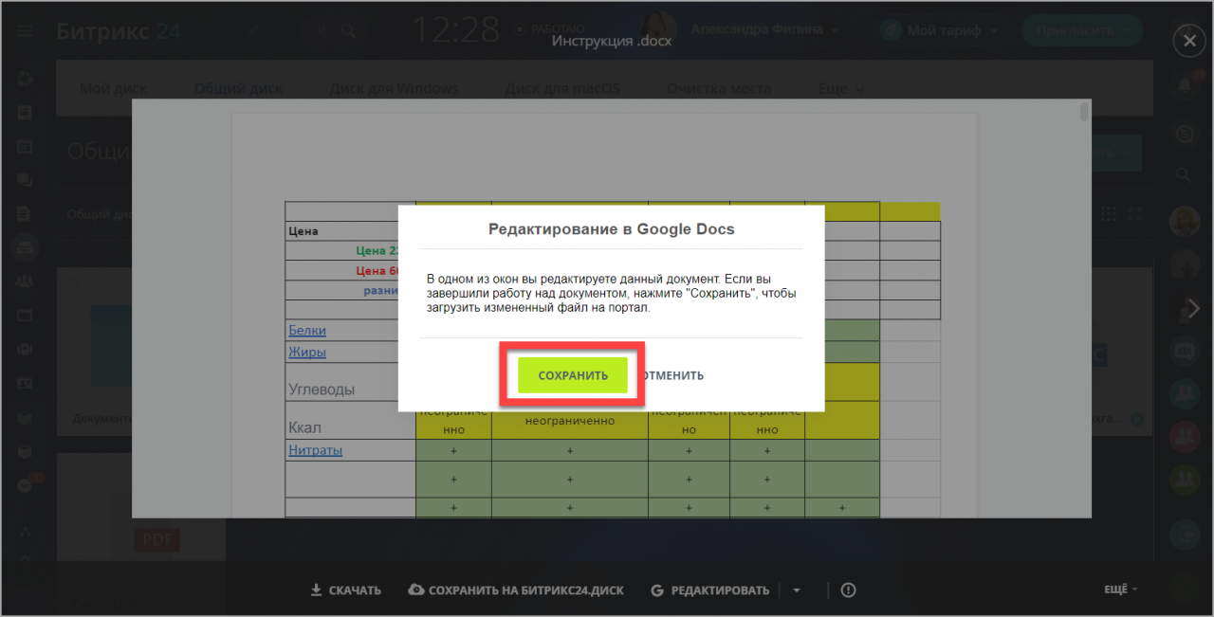The image size is (1214, 617).
Task: Expand the Еще tab menu
Action: tap(841, 88)
